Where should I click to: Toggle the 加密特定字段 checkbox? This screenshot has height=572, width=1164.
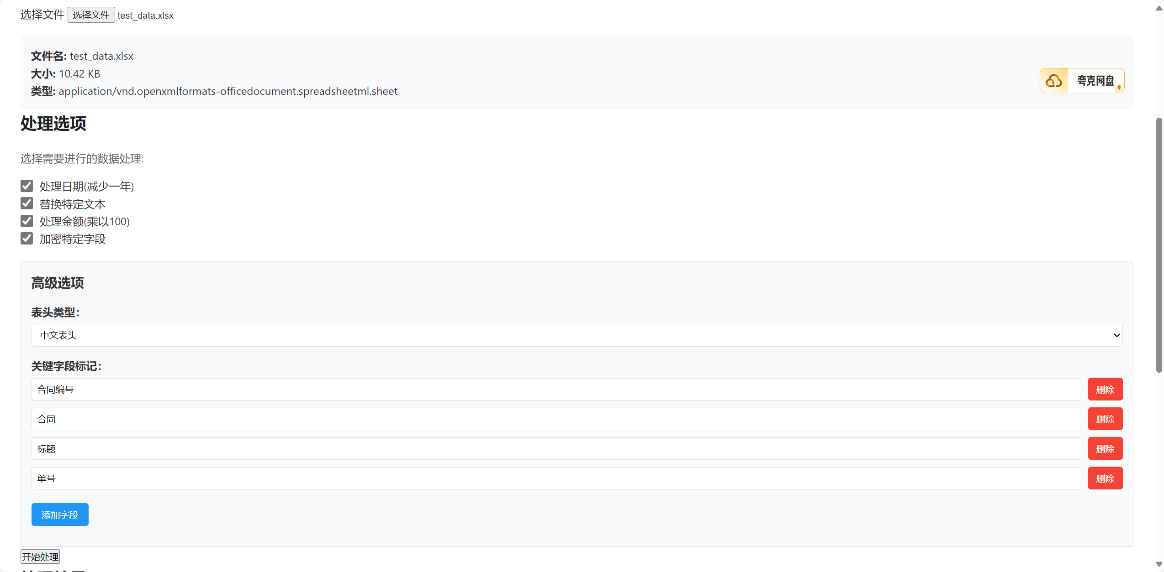[x=27, y=238]
